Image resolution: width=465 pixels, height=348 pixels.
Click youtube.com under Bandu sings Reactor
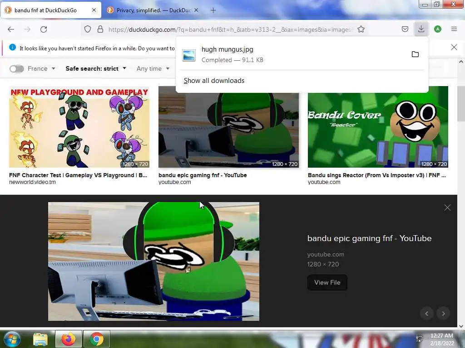pos(324,182)
